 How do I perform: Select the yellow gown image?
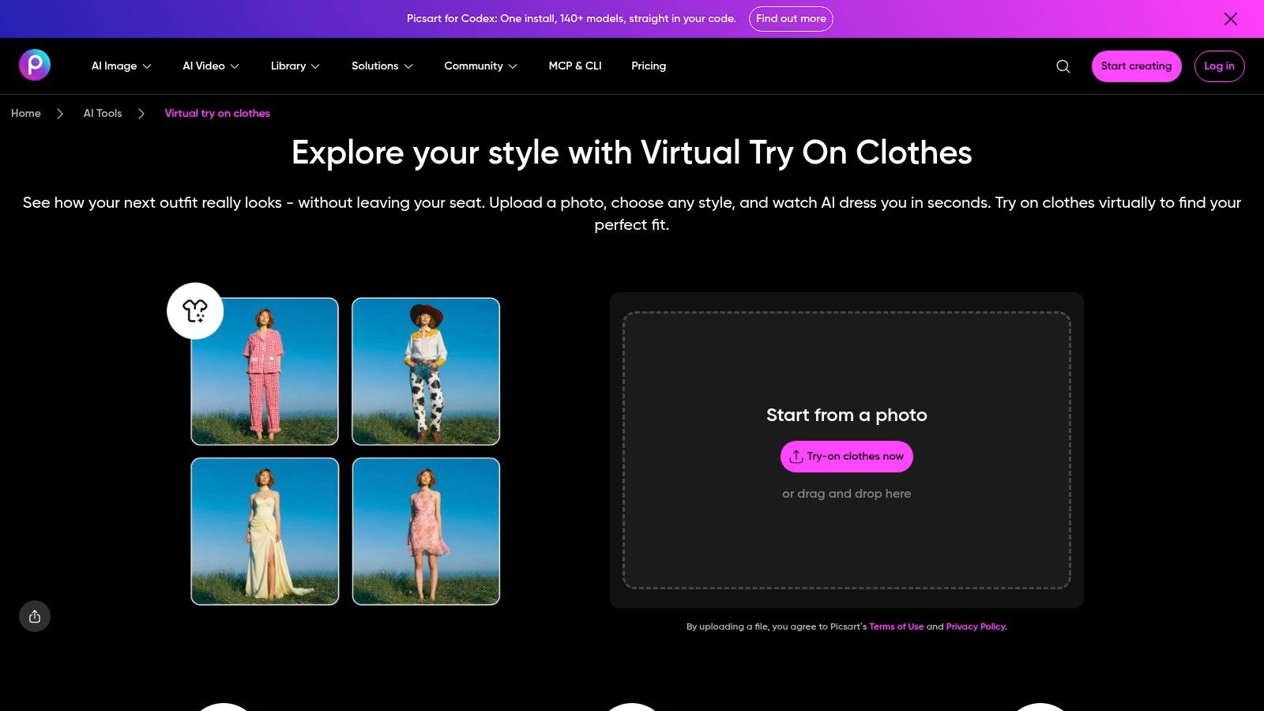pyautogui.click(x=265, y=532)
